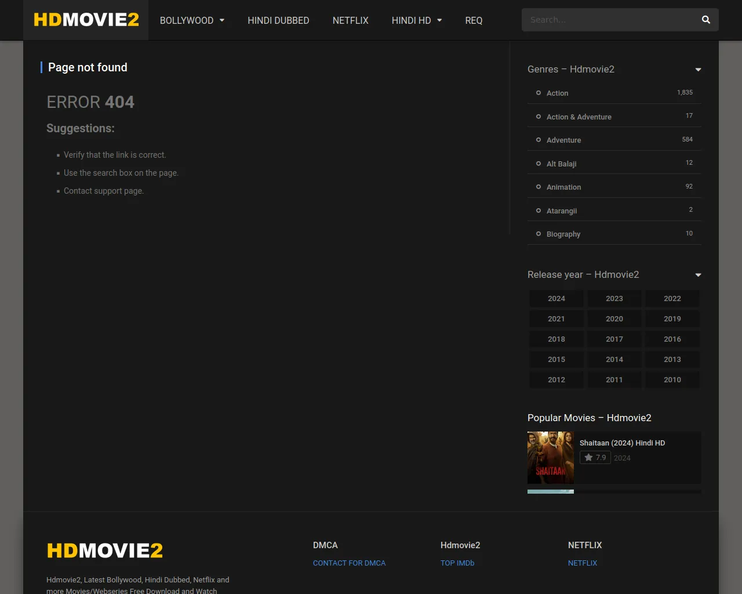
Task: Click the star rating icon for Shaitaan
Action: click(x=588, y=458)
